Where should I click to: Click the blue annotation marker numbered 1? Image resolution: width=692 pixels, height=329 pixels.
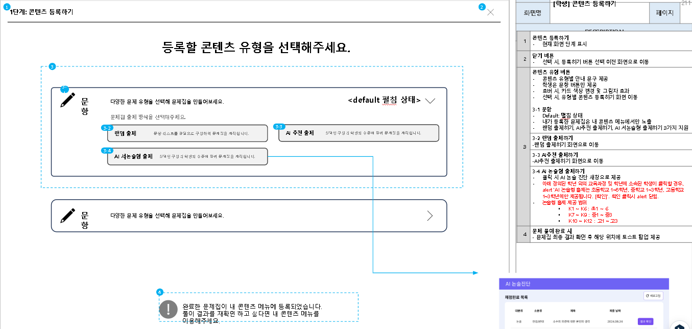pyautogui.click(x=7, y=7)
